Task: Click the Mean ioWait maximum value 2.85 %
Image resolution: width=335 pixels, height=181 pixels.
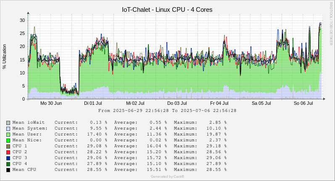Action: coord(218,122)
